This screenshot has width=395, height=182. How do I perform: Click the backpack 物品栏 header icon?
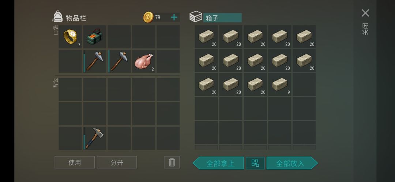point(58,16)
